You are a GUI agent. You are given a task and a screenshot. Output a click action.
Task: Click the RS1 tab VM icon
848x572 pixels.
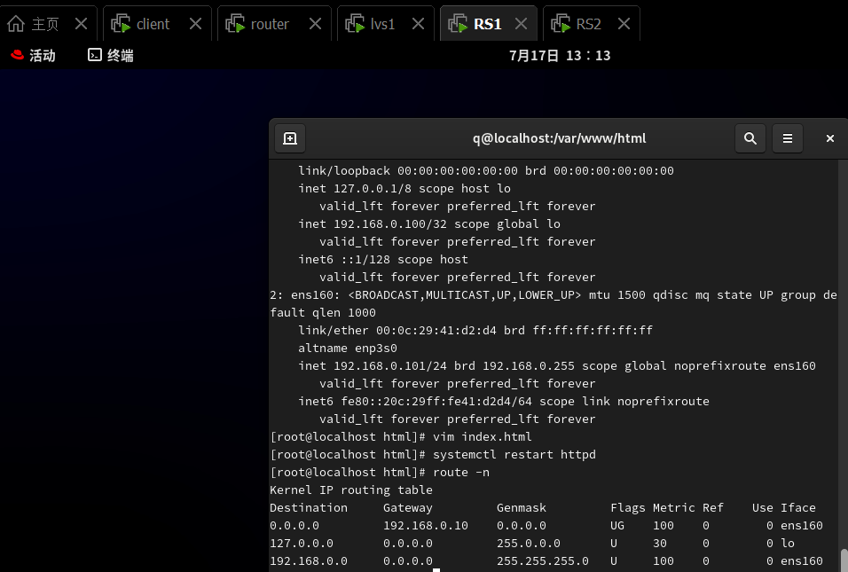pos(458,24)
